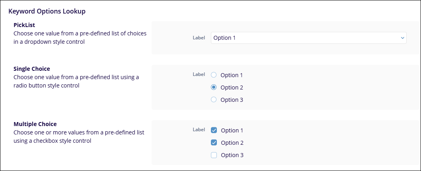Select the Option 1 radio button
This screenshot has width=421, height=171.
point(214,75)
